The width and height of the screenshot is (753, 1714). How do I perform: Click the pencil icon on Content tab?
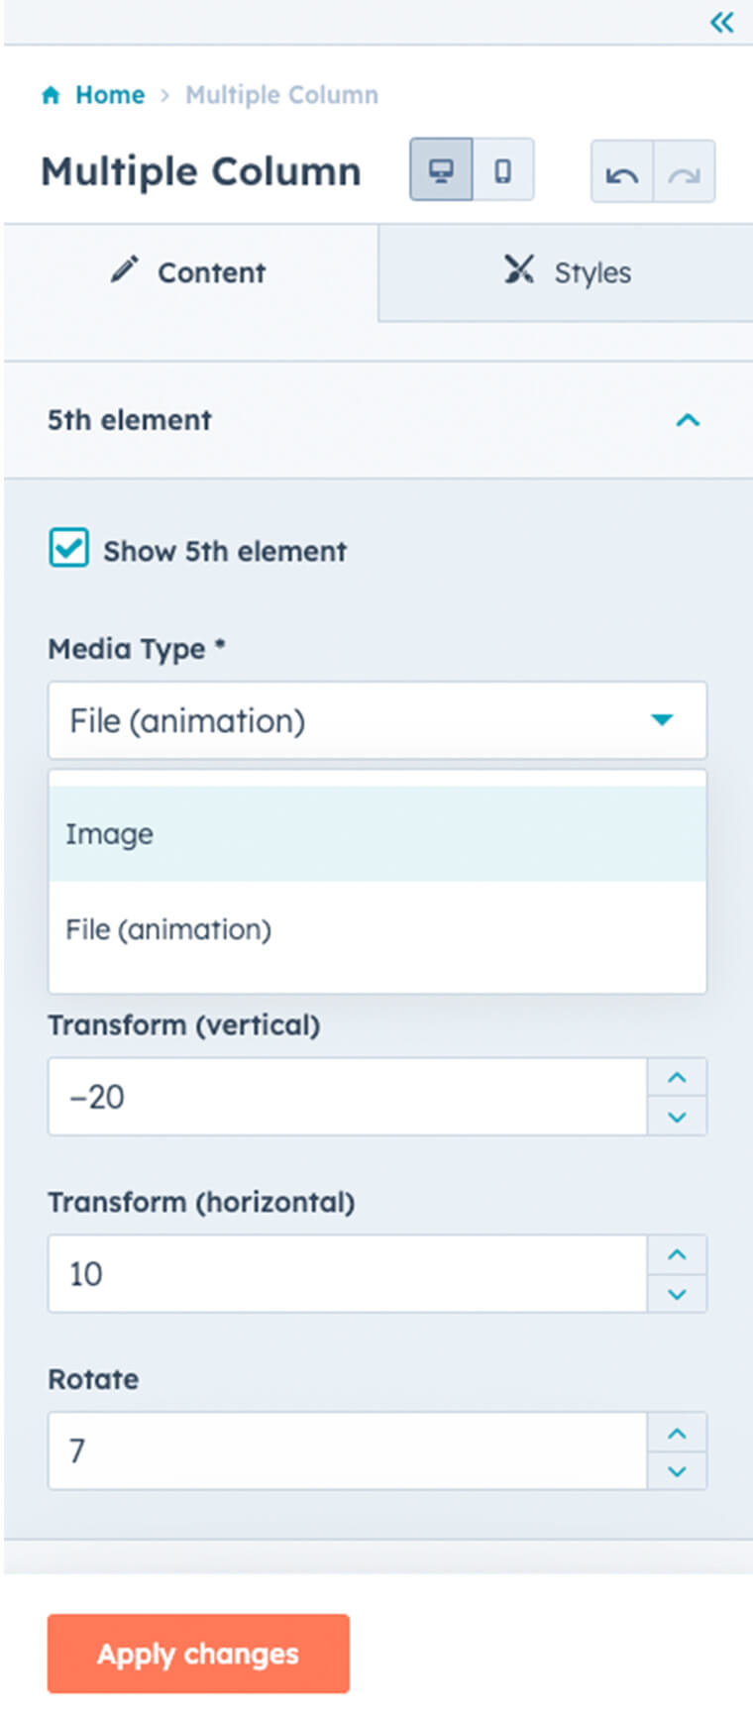pyautogui.click(x=124, y=269)
